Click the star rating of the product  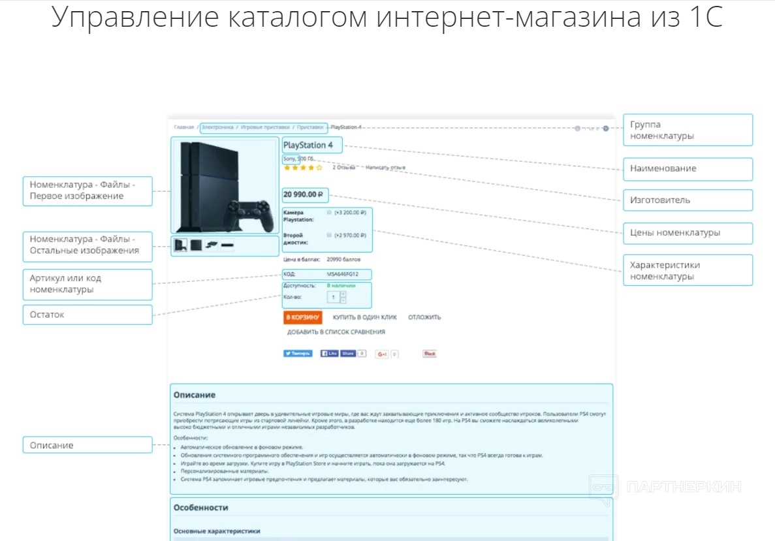point(303,168)
